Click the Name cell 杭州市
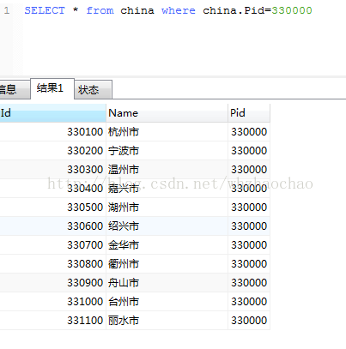This screenshot has height=349, width=346. tap(167, 132)
